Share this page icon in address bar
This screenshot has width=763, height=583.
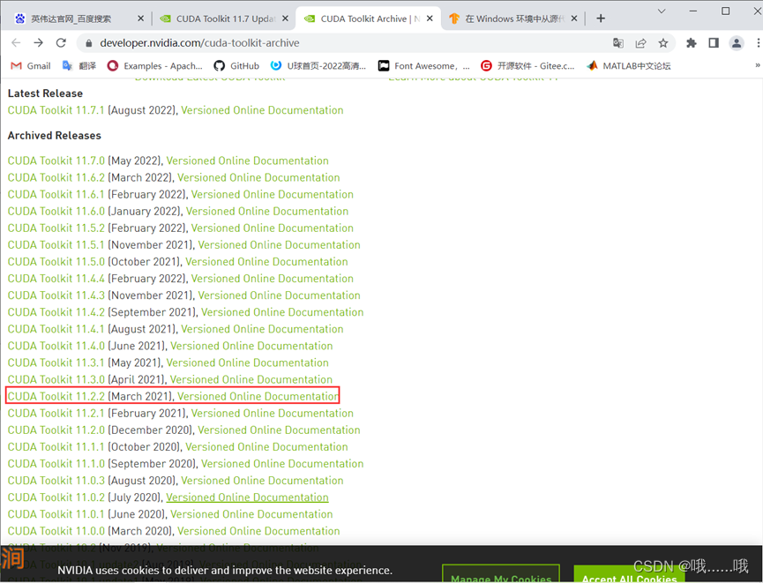641,43
